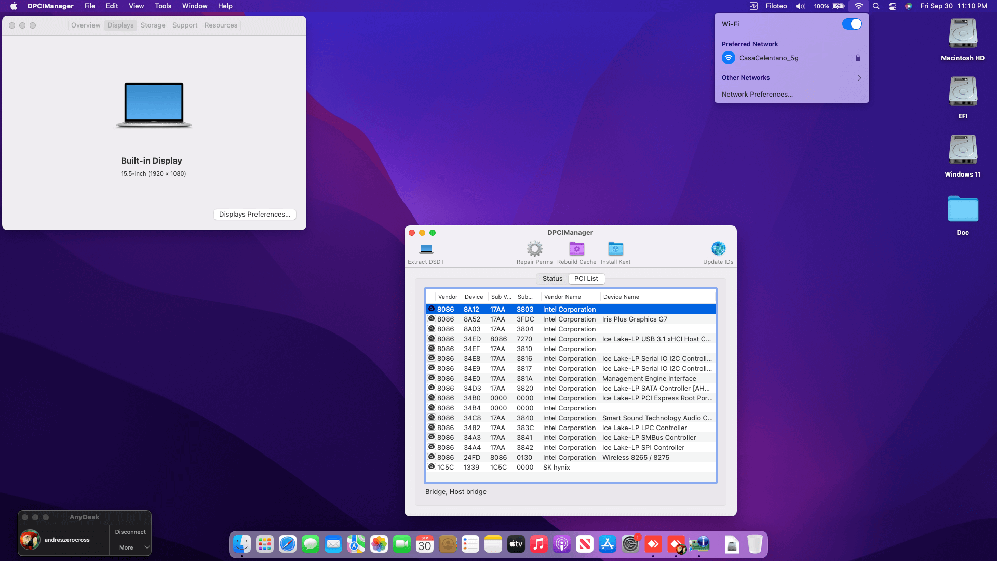Open Launchpad from the Dock
This screenshot has height=561, width=997.
tap(265, 544)
